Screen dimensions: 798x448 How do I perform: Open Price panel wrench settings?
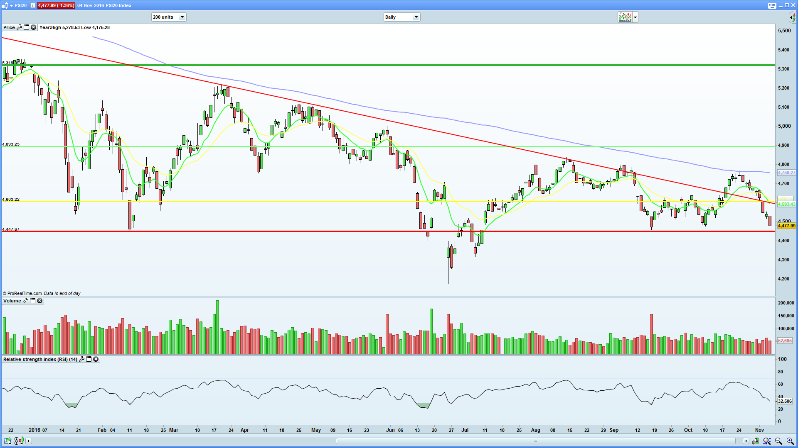[x=19, y=27]
